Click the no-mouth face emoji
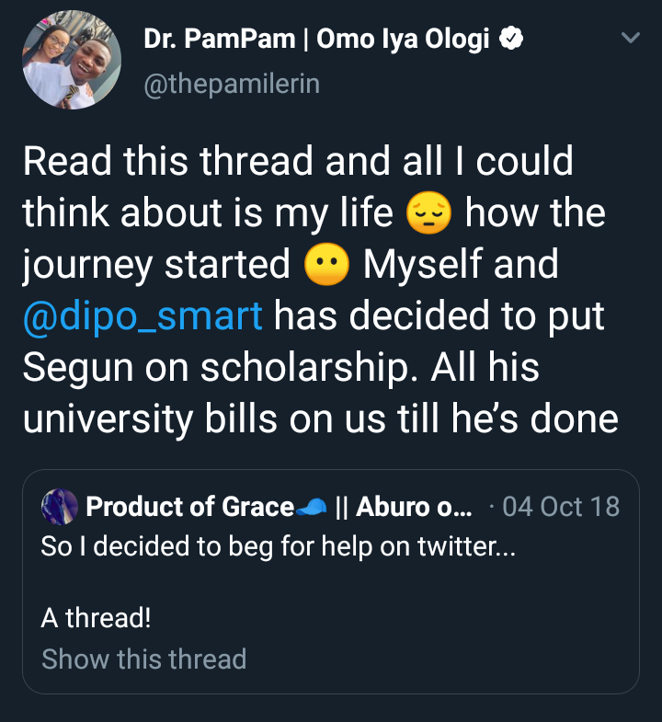Image resolution: width=662 pixels, height=722 pixels. click(326, 265)
